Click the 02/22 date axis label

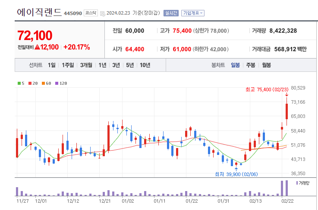287,201
